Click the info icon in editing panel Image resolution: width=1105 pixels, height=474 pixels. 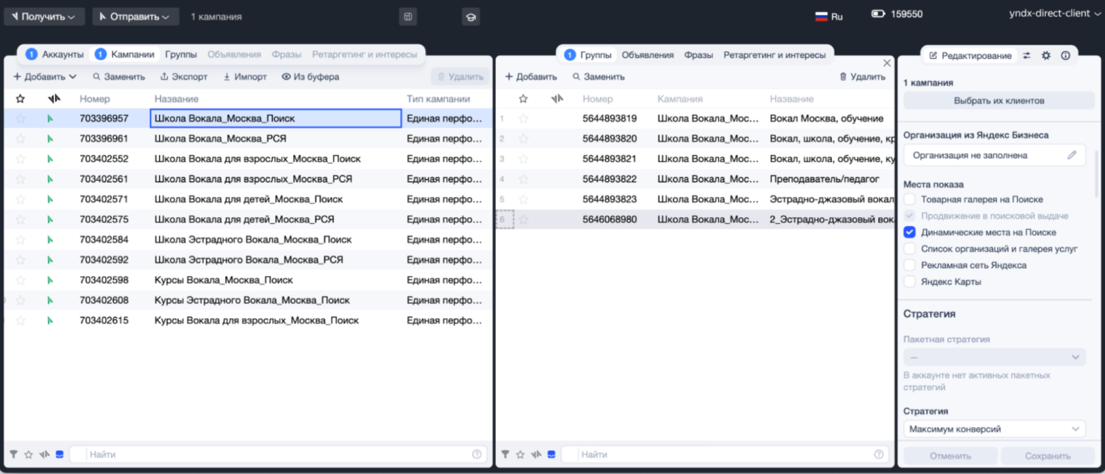pyautogui.click(x=1065, y=55)
